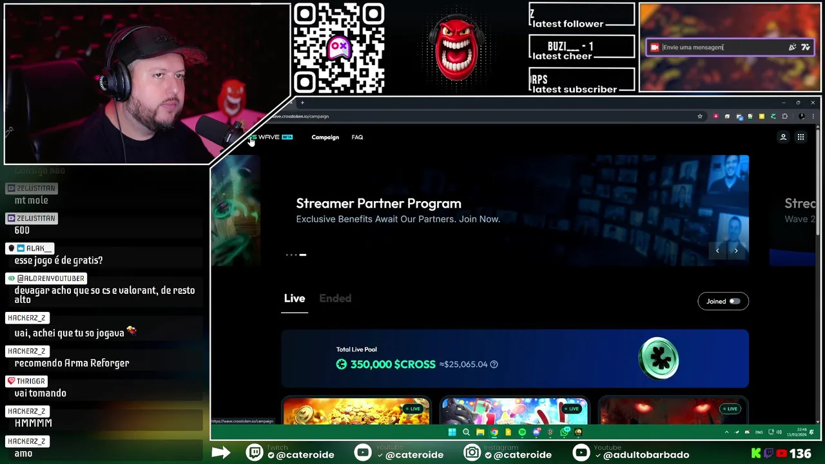Open the notification bell in the tray
The height and width of the screenshot is (464, 825).
coord(811,432)
